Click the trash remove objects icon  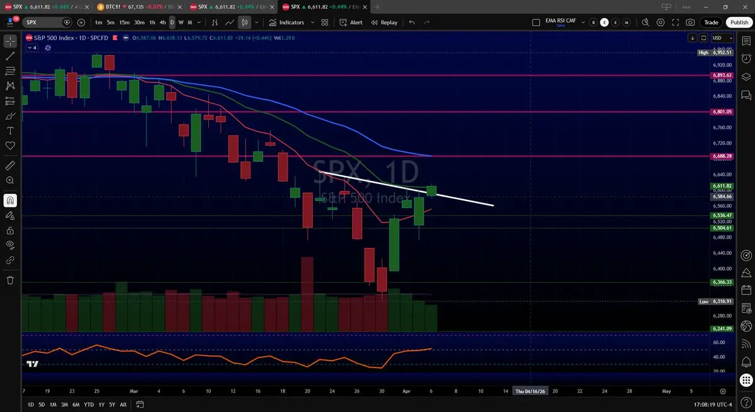(10, 280)
